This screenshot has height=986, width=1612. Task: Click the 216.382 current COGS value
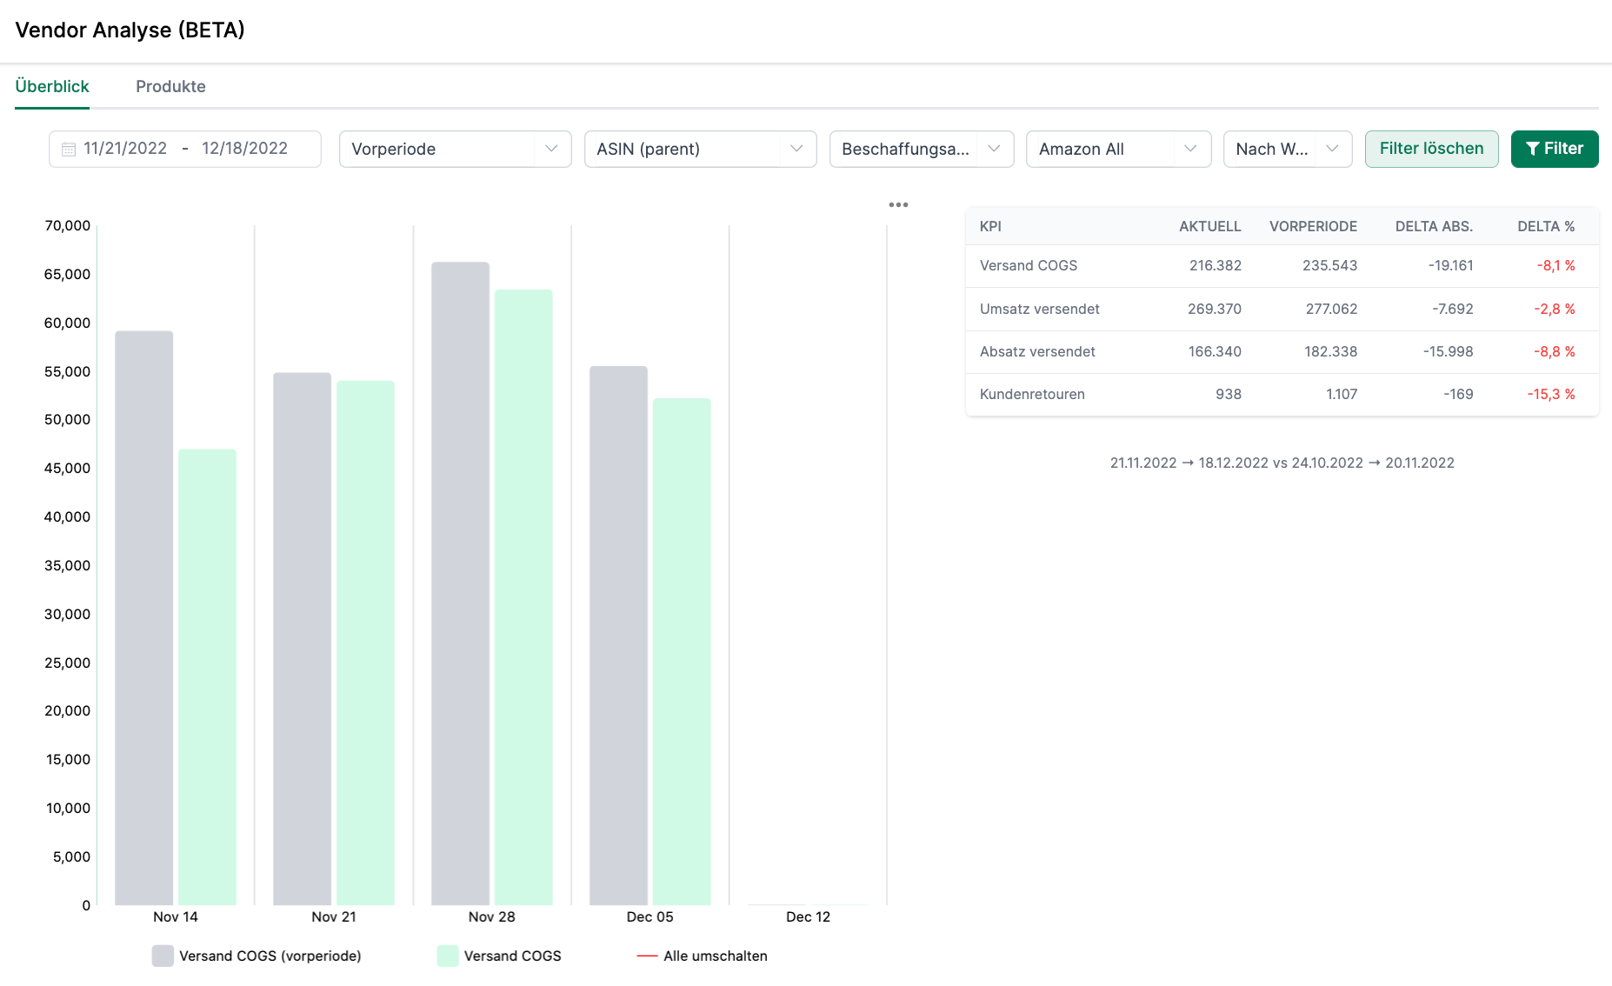point(1215,266)
